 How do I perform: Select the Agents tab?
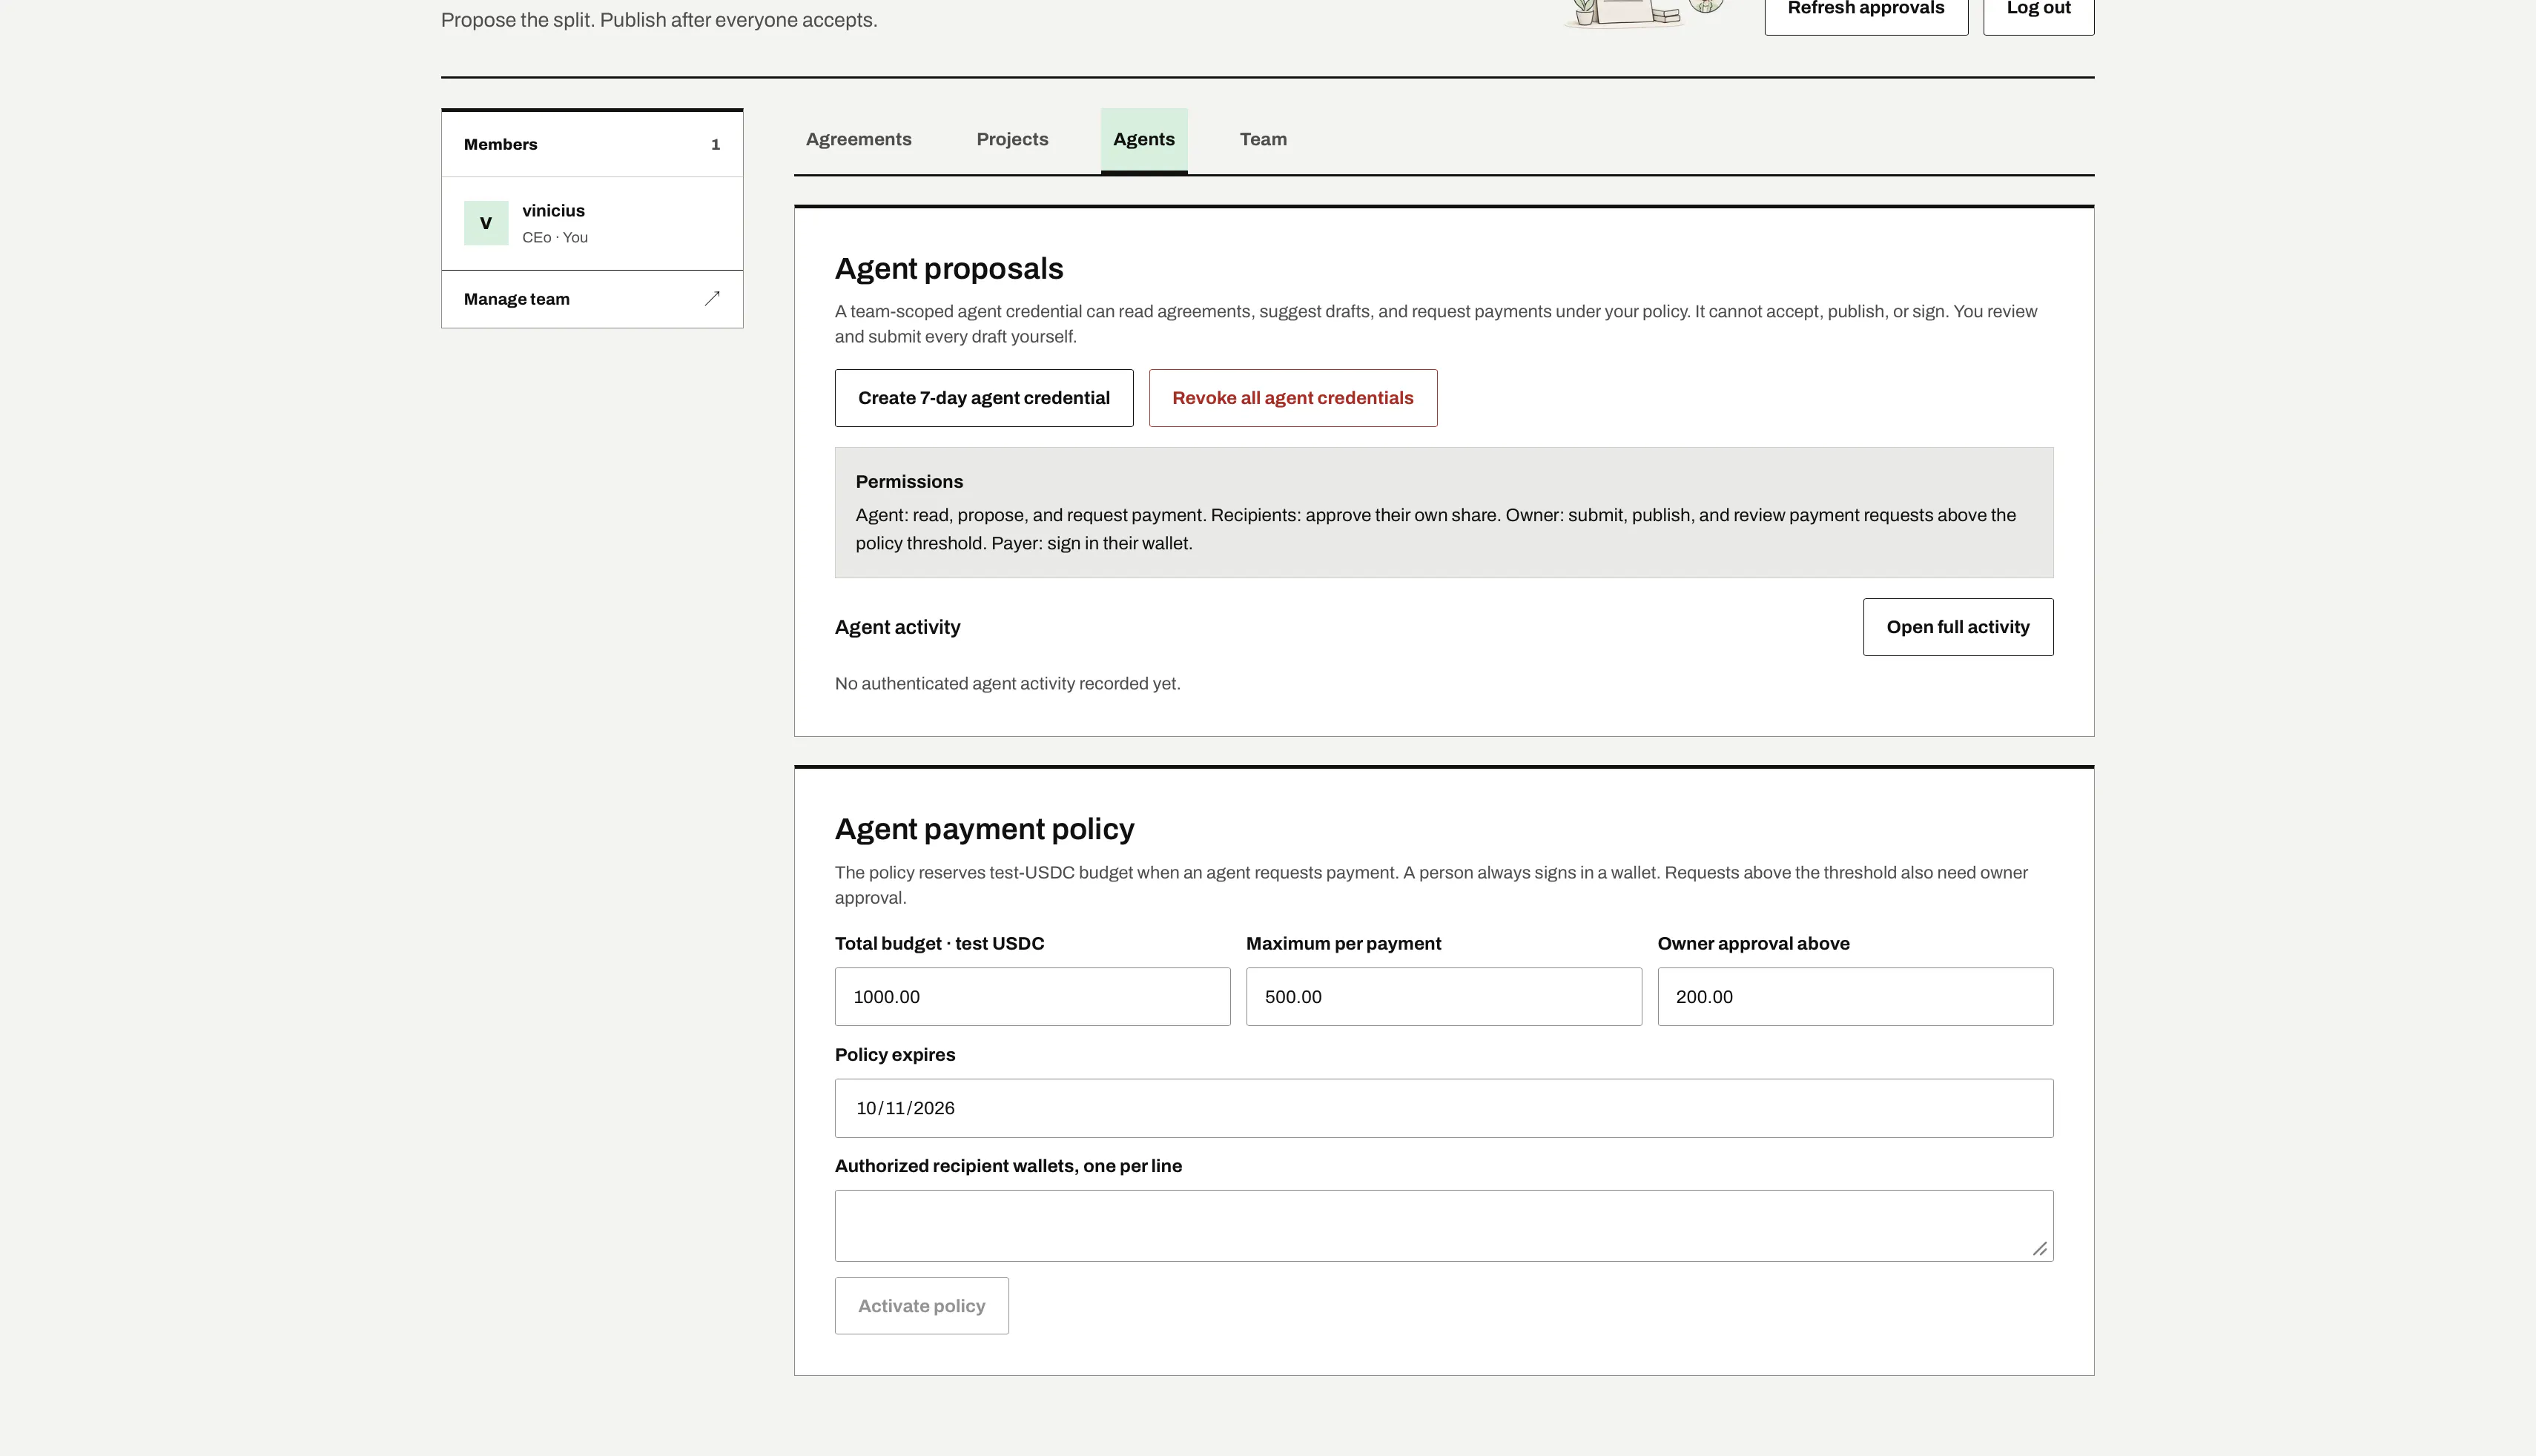pos(1144,140)
